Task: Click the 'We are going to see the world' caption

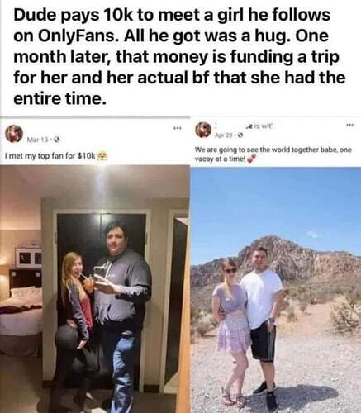Action: click(273, 154)
